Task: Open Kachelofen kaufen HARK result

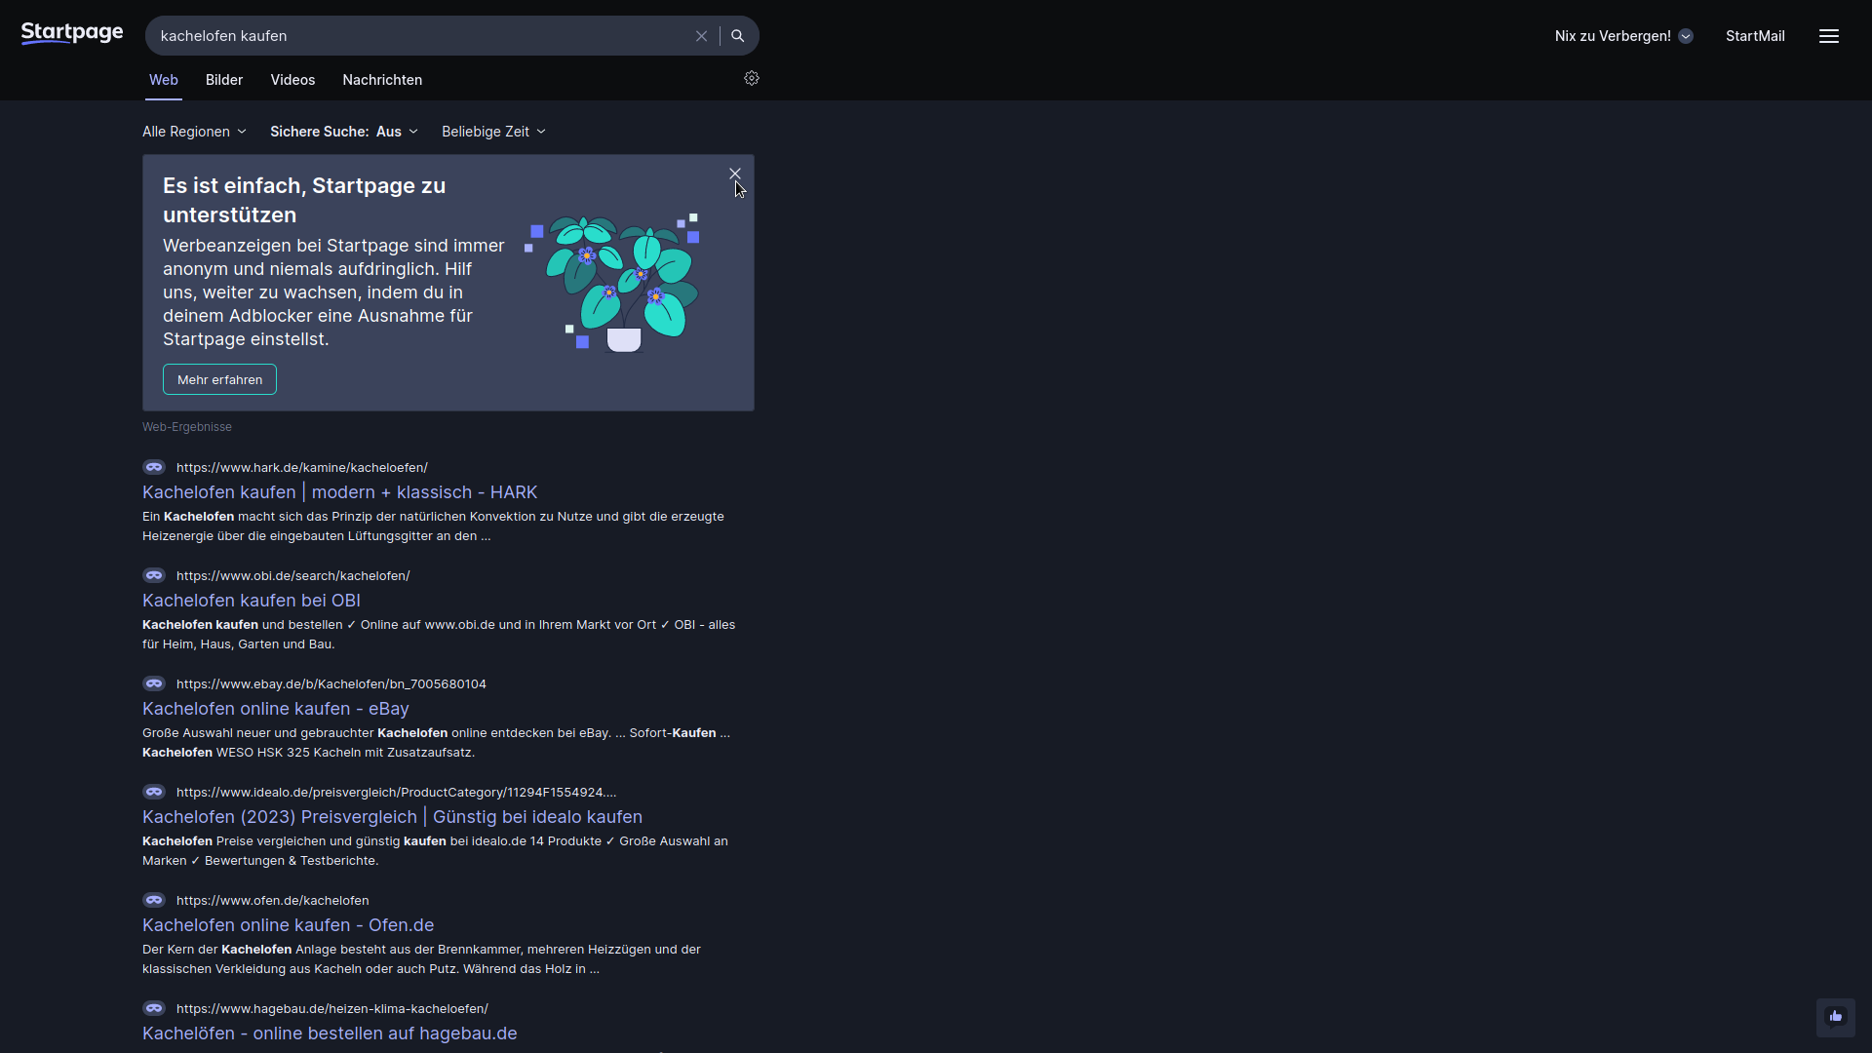Action: (340, 492)
